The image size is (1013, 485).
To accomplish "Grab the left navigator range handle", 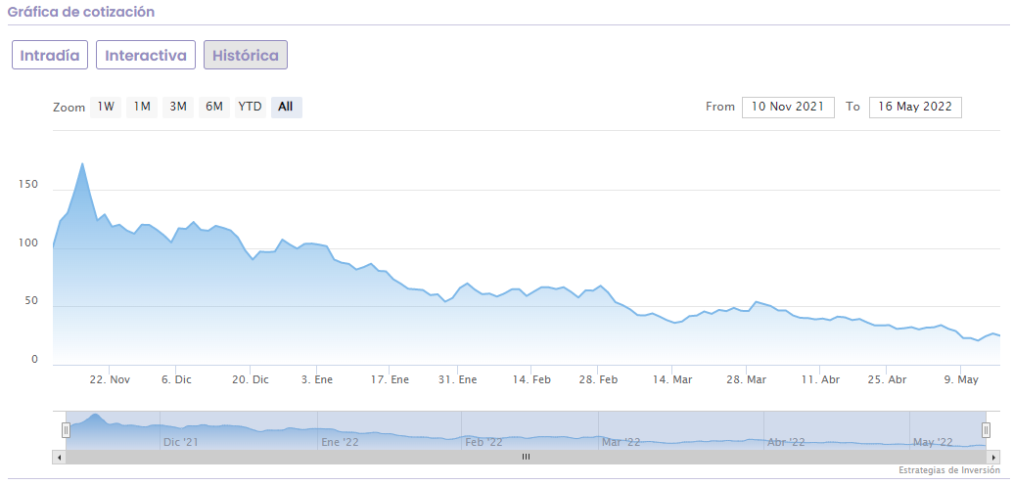I will 66,430.
